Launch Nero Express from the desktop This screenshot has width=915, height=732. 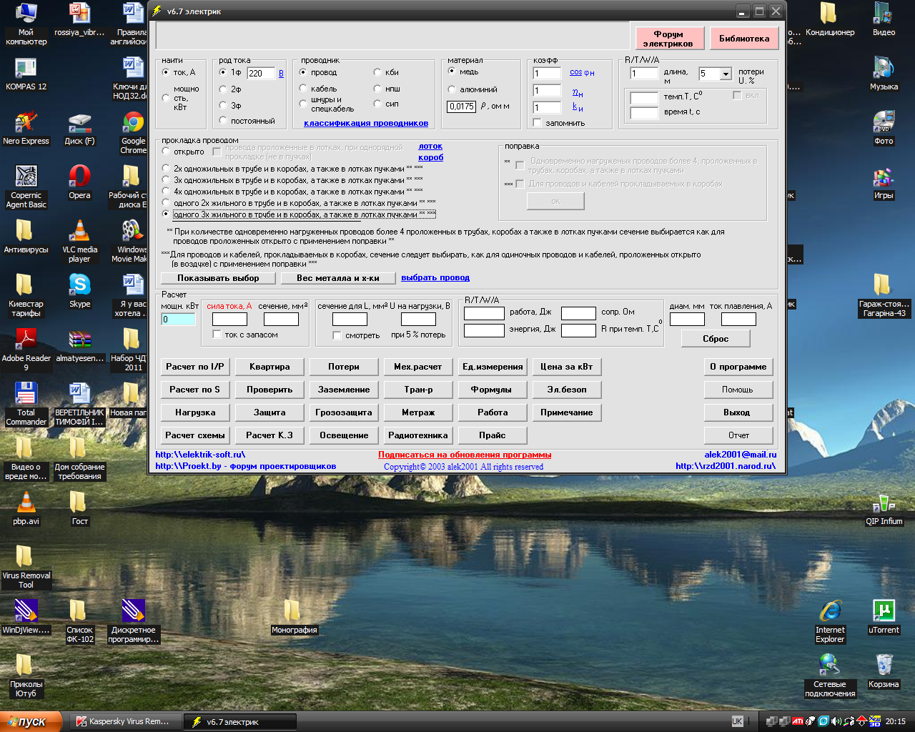[26, 123]
